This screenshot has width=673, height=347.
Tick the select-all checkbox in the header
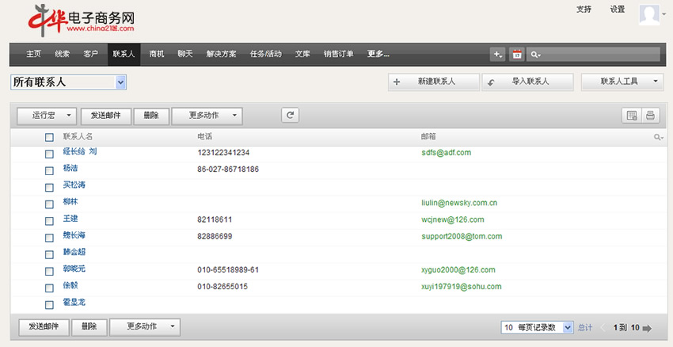[49, 138]
